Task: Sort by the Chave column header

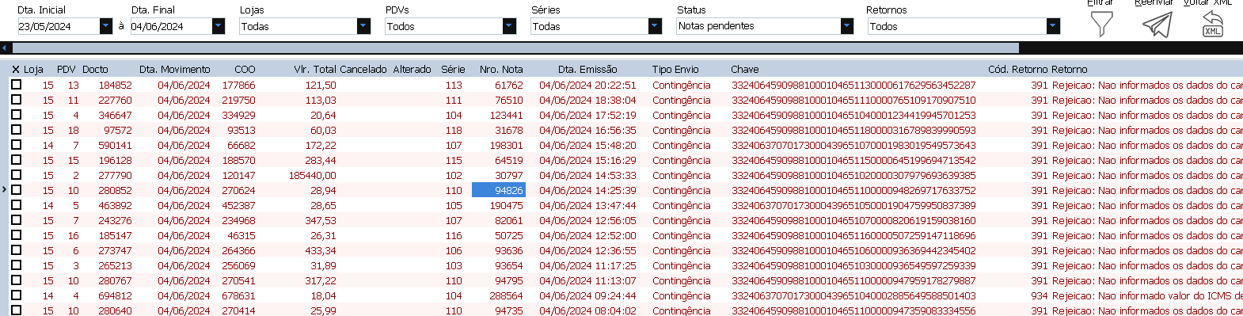Action: [745, 70]
